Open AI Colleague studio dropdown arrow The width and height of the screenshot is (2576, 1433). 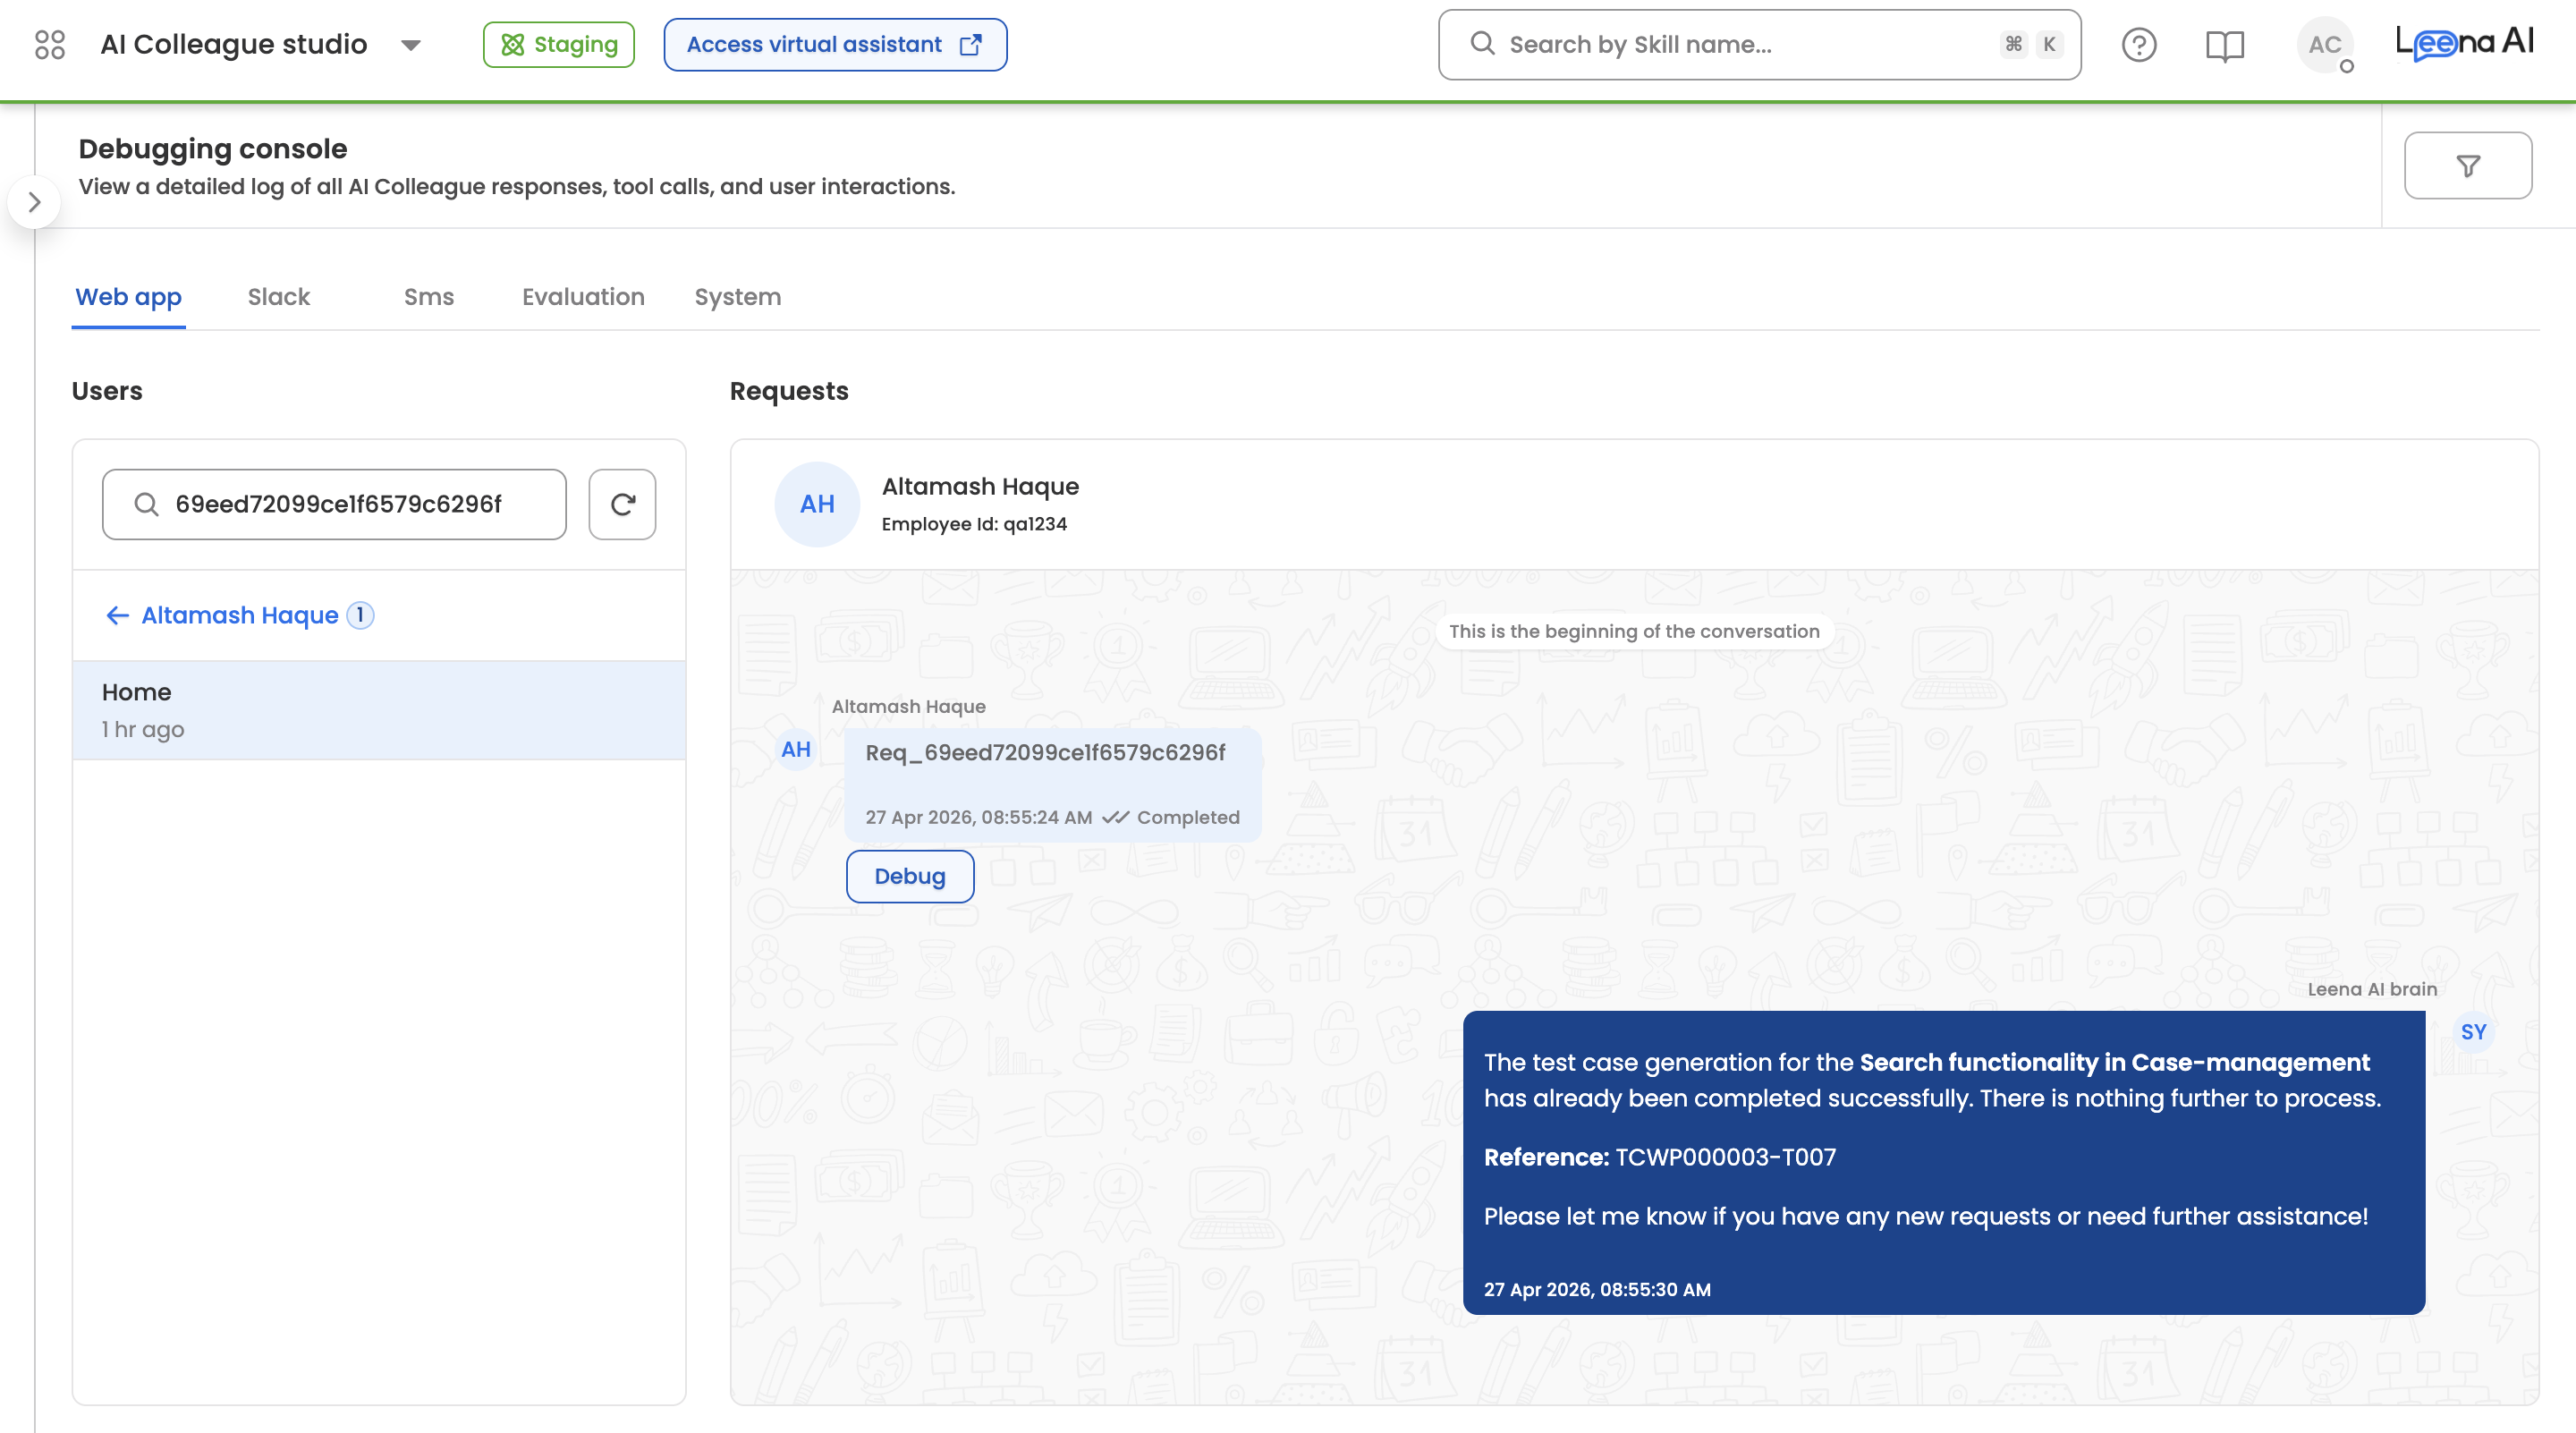tap(410, 45)
